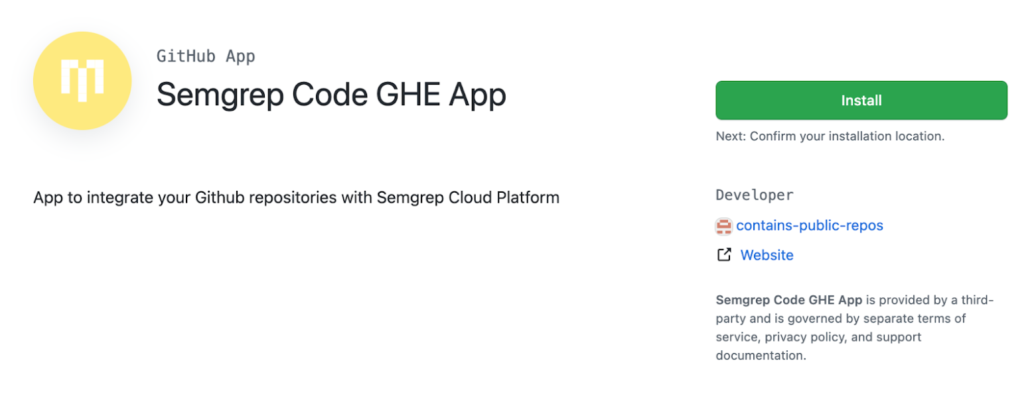
Task: Click the white space inside the Semgrep logo
Action: tap(82, 79)
